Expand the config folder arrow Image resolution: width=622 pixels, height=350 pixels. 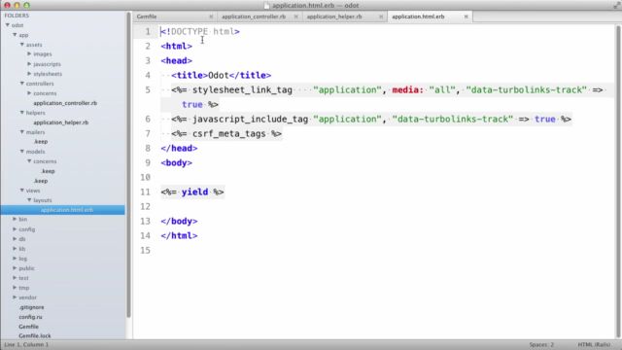(x=15, y=229)
